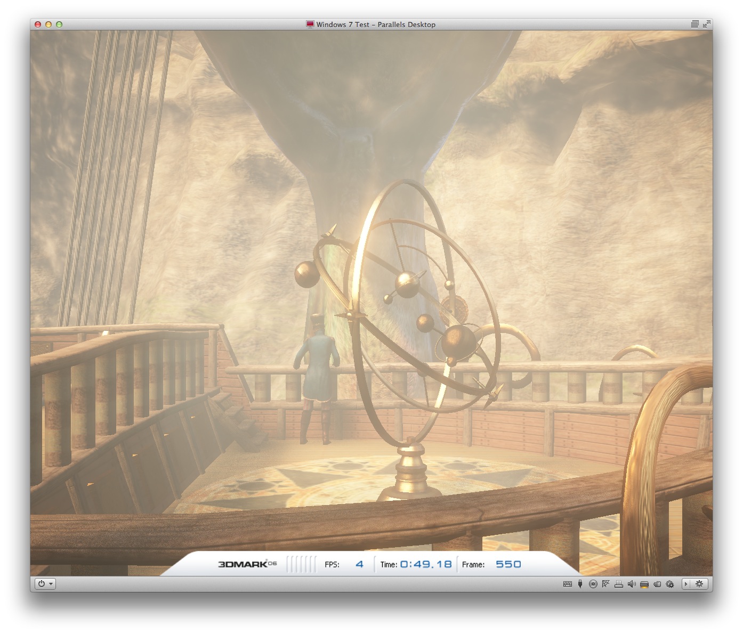
Task: Switch to full screen using title bar arrows
Action: (706, 24)
